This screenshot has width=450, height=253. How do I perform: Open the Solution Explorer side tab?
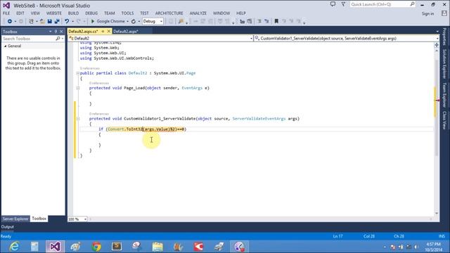[444, 64]
